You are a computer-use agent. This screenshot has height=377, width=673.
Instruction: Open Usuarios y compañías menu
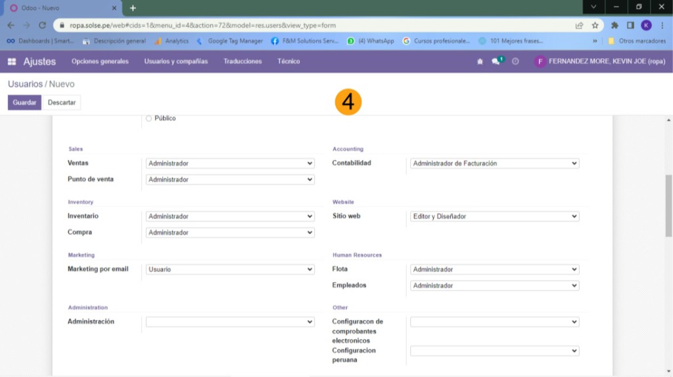coord(176,62)
